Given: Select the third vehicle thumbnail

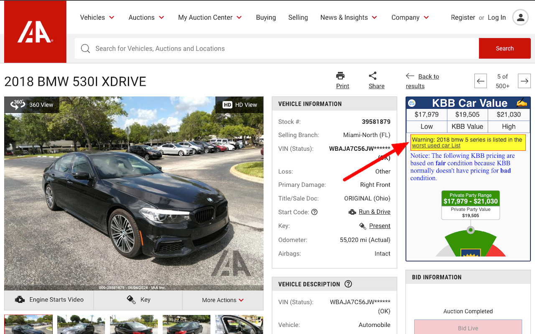Looking at the screenshot, I should coord(134,325).
